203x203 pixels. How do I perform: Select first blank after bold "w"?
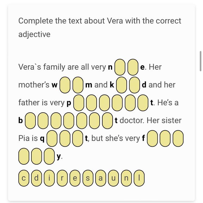[65, 85]
